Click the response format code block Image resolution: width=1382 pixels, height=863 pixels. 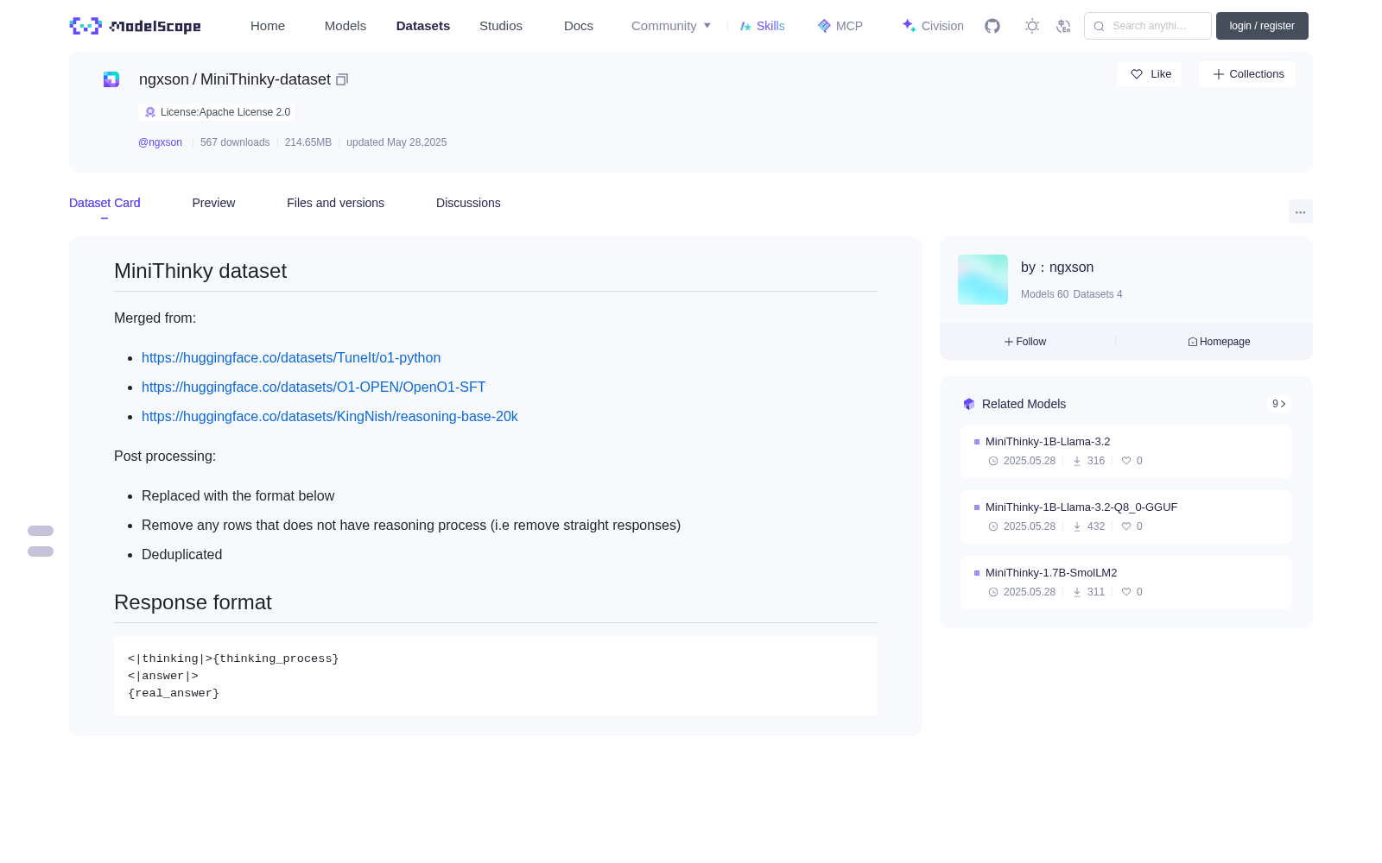point(496,676)
